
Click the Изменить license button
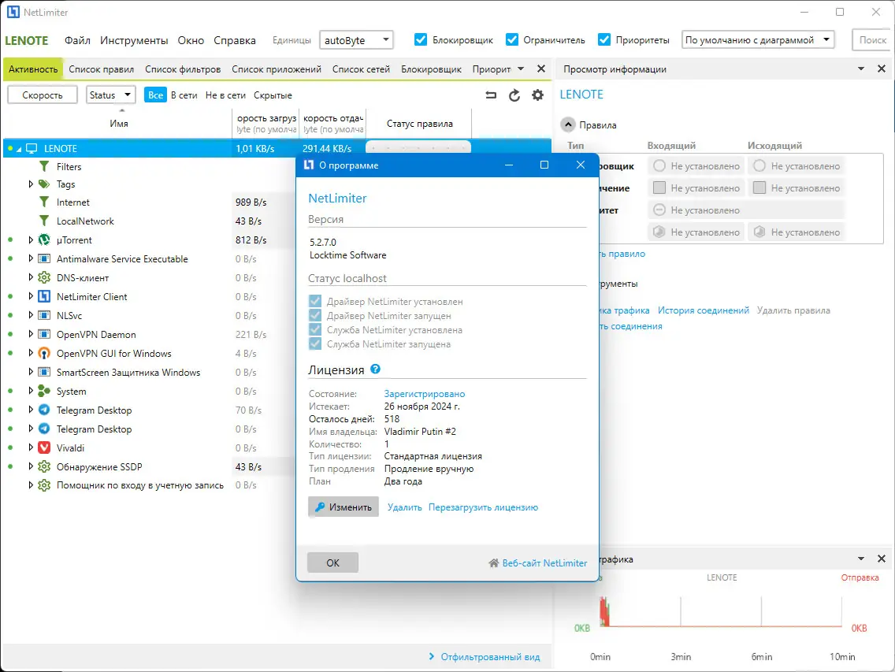click(343, 507)
